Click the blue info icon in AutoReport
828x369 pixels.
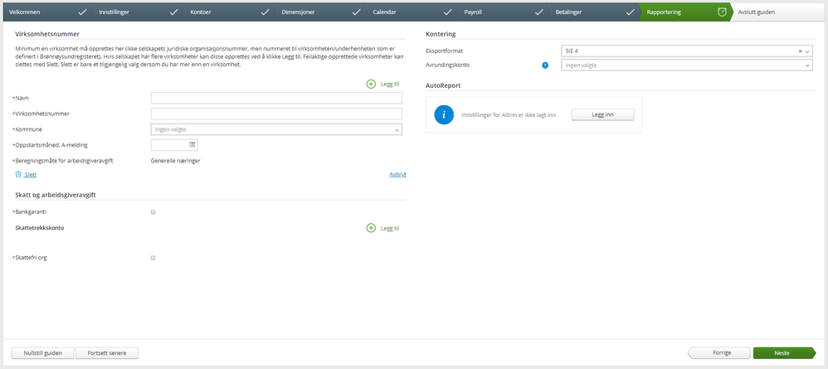tap(444, 114)
